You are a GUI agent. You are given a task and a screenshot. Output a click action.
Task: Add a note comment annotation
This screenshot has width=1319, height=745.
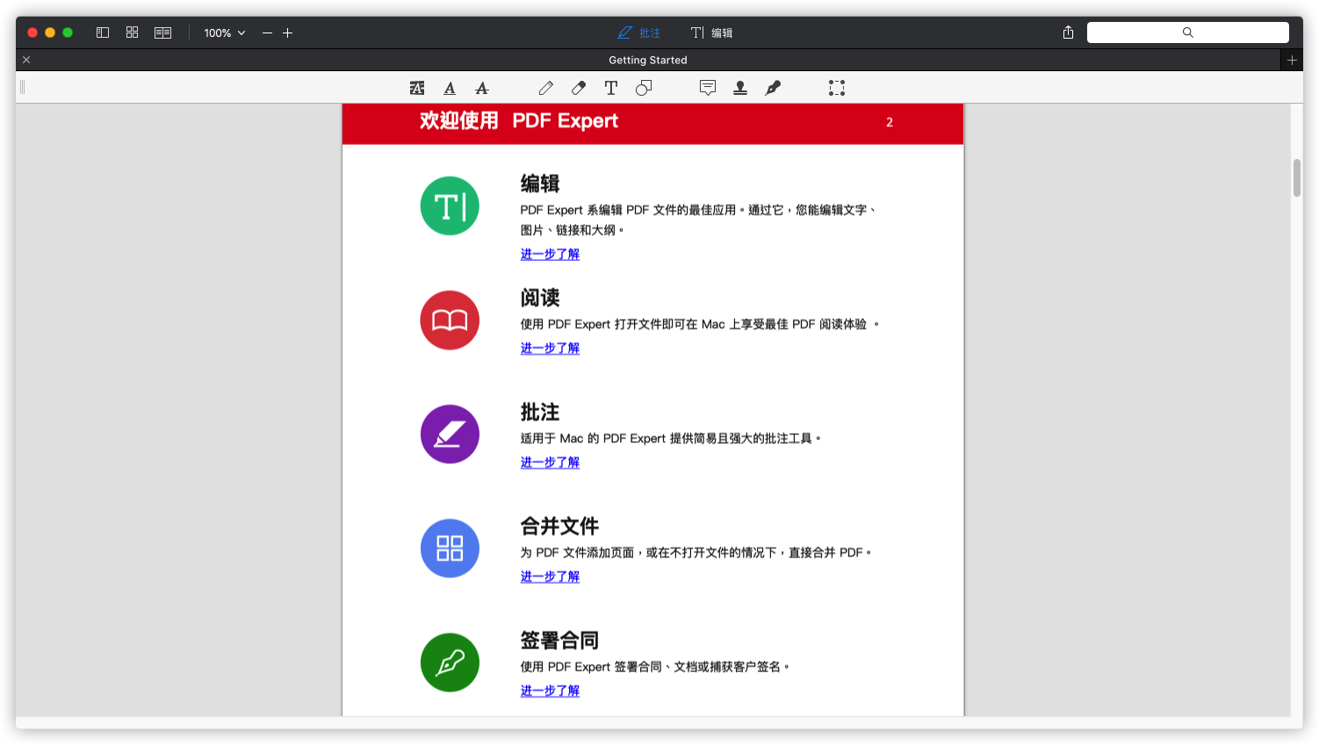pyautogui.click(x=707, y=88)
